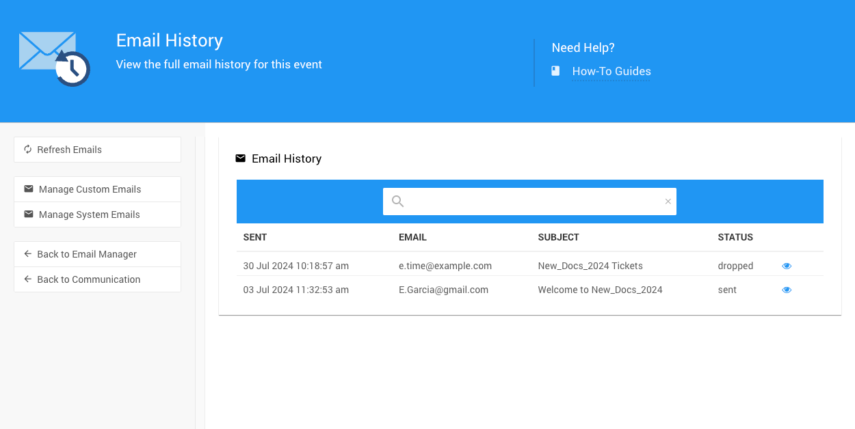This screenshot has width=855, height=429.
Task: Click the magnifier icon in search box
Action: coord(397,202)
